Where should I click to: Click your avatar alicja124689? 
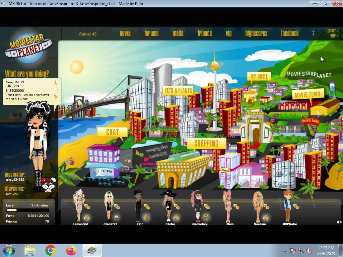click(38, 147)
